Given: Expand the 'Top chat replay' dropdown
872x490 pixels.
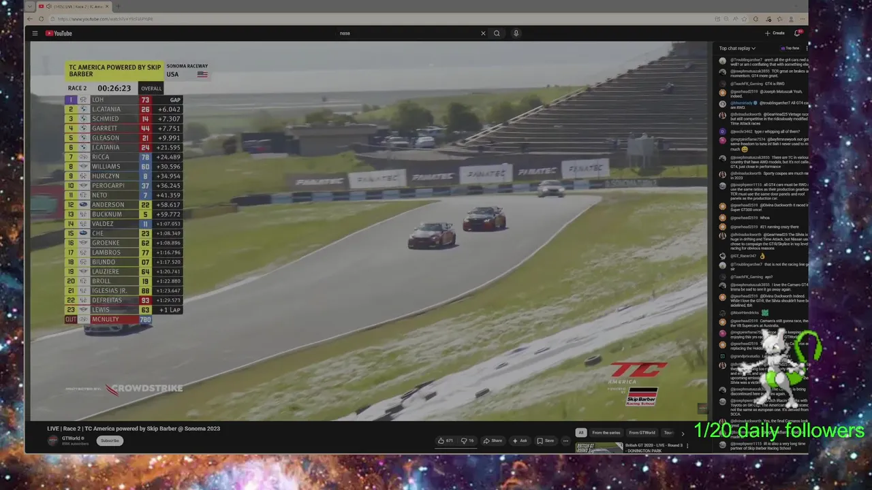Looking at the screenshot, I should point(737,48).
